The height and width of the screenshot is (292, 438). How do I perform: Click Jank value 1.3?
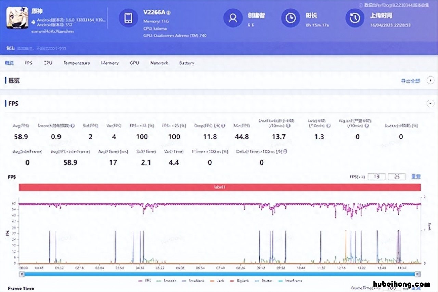pos(319,137)
